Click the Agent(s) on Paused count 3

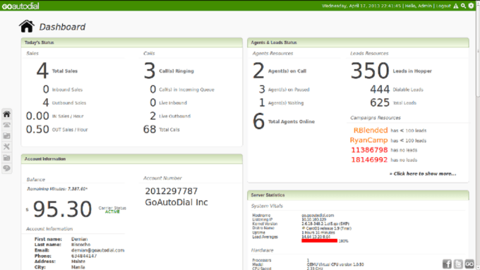(262, 90)
